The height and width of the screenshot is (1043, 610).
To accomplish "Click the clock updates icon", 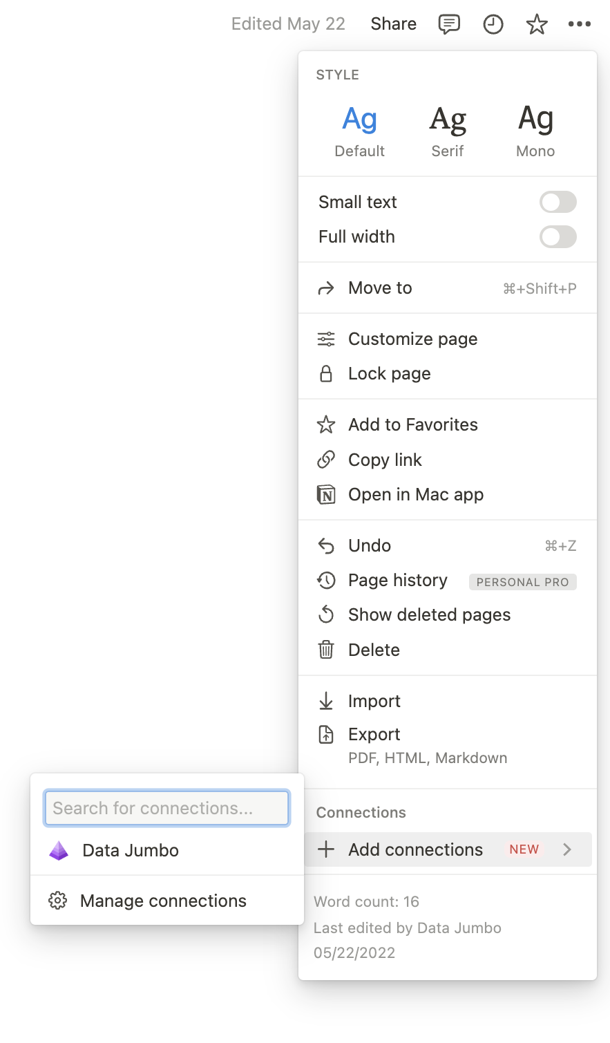I will tap(493, 24).
